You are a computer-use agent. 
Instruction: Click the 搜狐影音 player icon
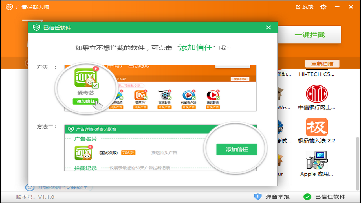point(213,94)
